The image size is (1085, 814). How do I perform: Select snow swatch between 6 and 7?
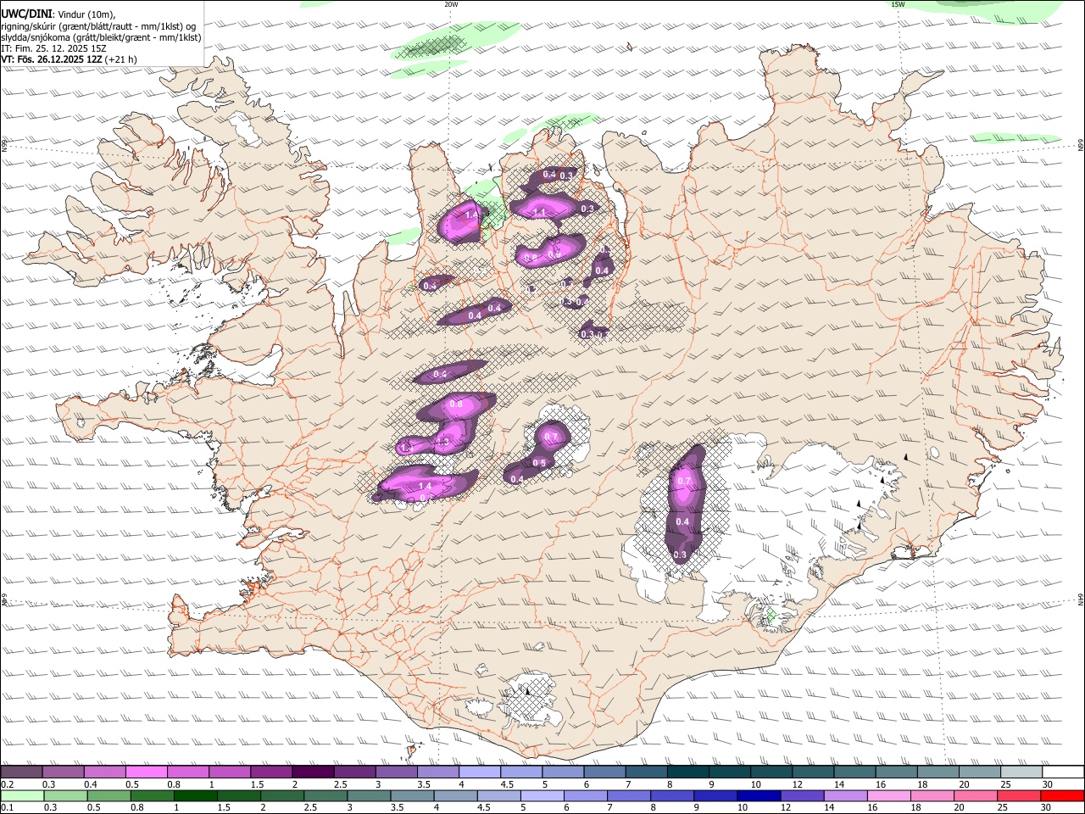click(x=604, y=772)
